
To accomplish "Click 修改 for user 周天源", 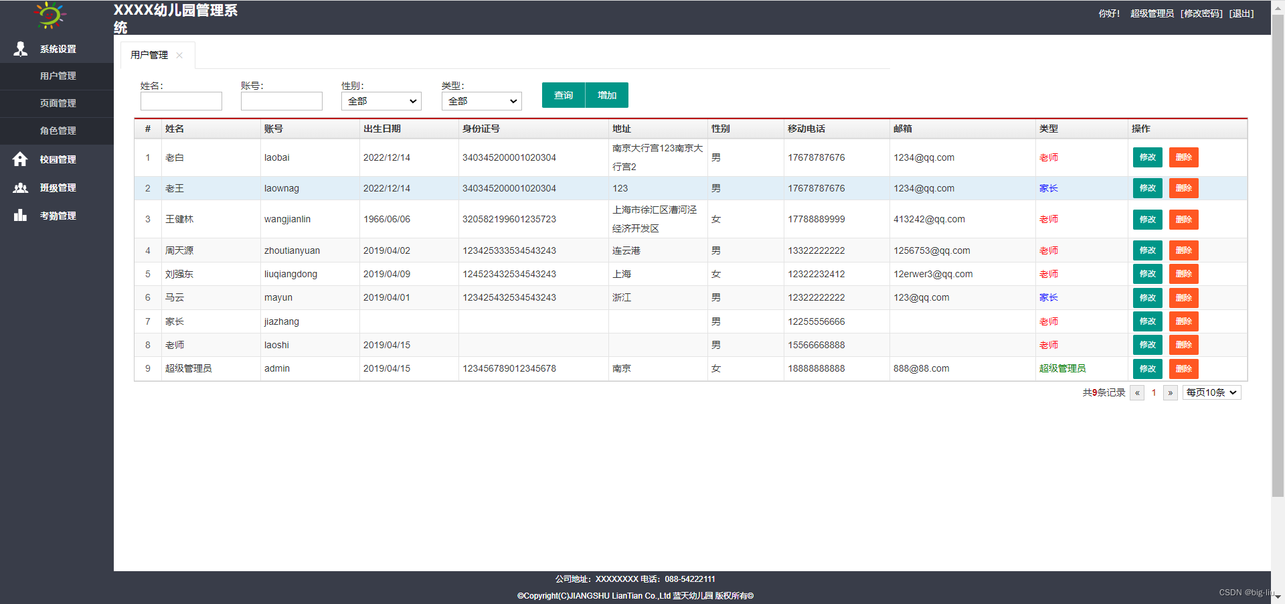I will [1148, 250].
